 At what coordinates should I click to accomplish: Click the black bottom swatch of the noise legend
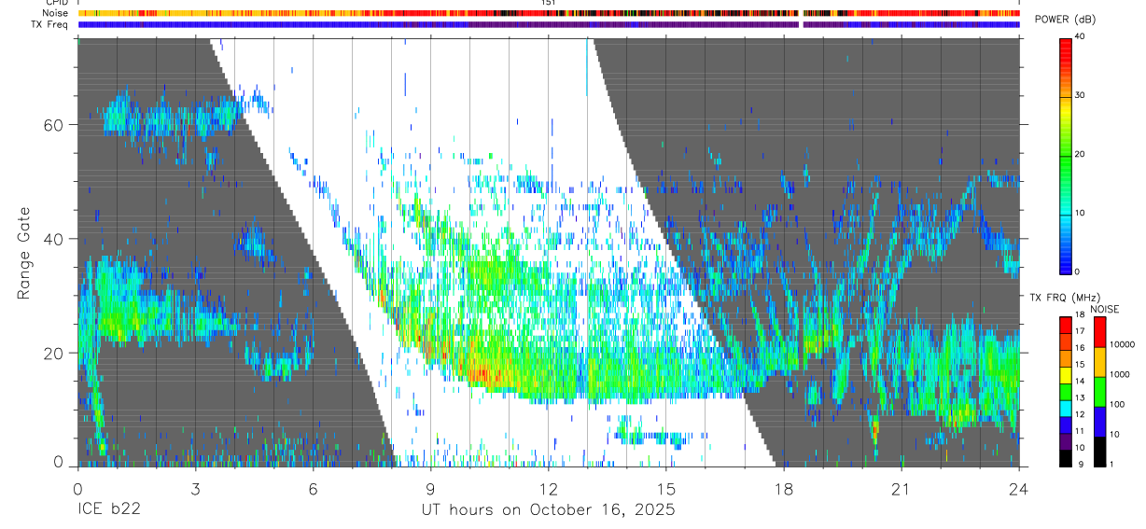[1099, 452]
